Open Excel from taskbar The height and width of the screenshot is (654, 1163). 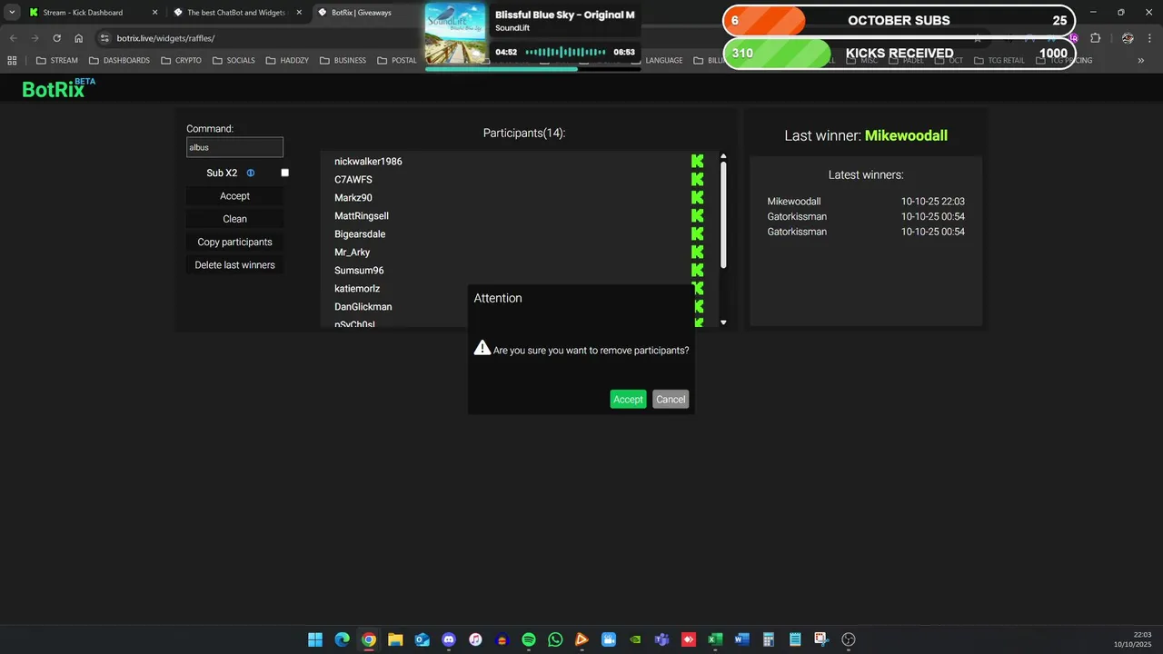[715, 639]
